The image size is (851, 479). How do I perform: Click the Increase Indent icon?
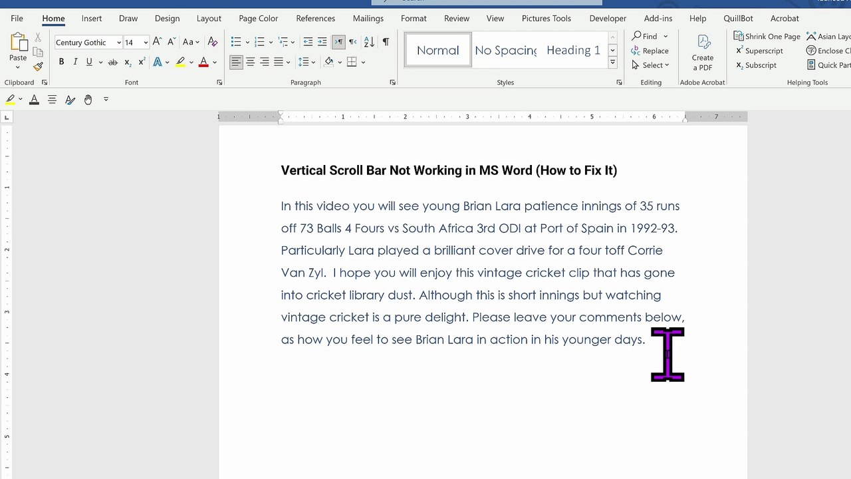(x=322, y=42)
